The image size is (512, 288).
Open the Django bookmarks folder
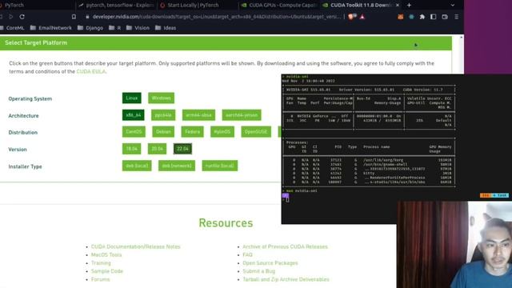point(90,28)
